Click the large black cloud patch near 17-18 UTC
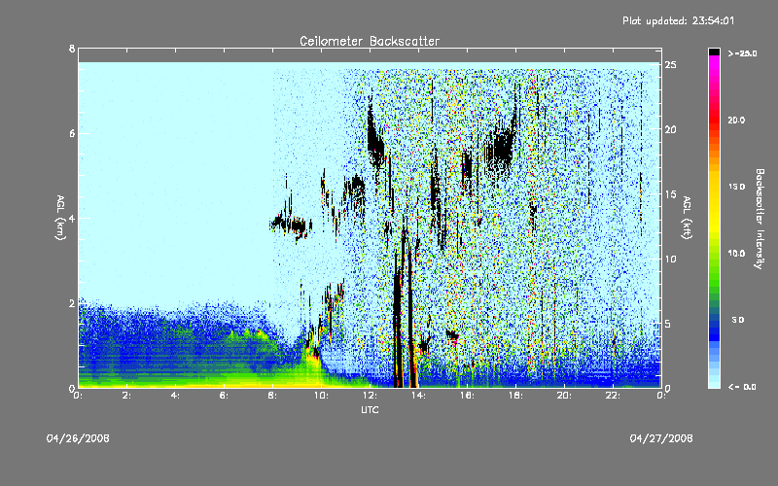Viewport: 778px width, 486px height. [502, 148]
